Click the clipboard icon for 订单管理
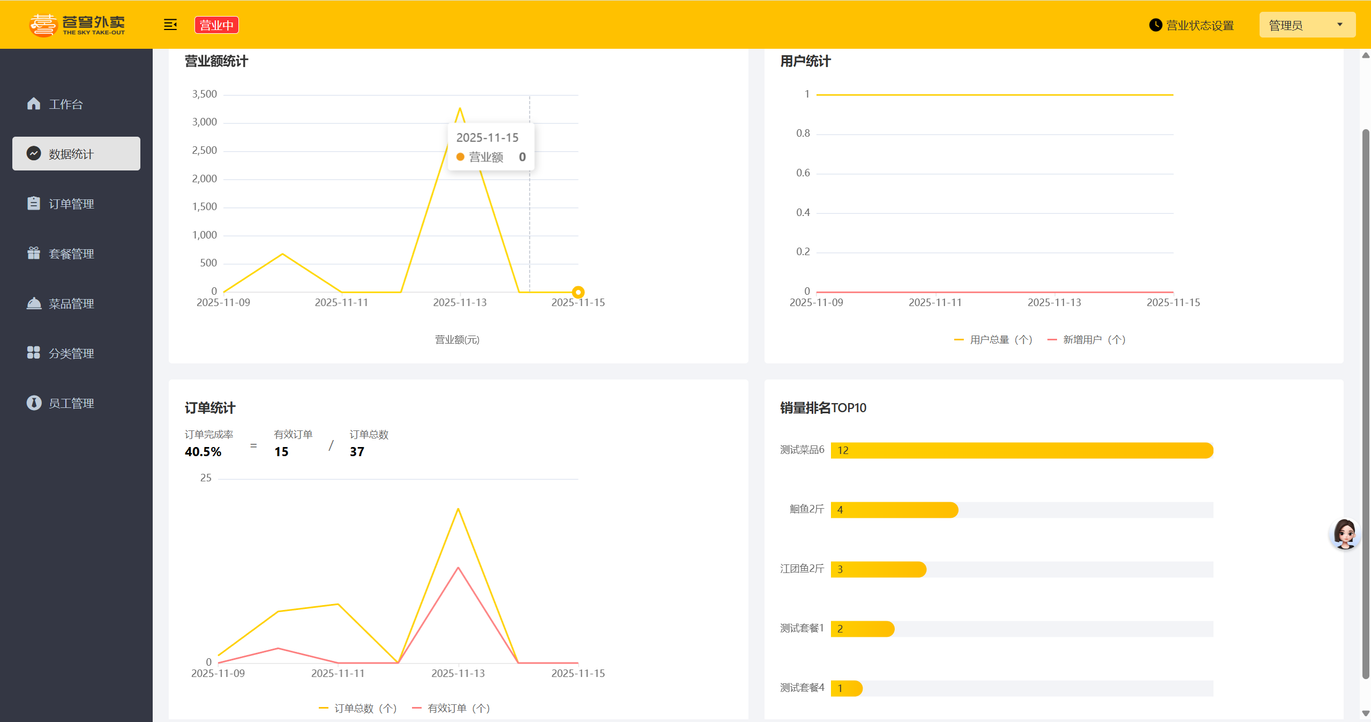 [34, 203]
